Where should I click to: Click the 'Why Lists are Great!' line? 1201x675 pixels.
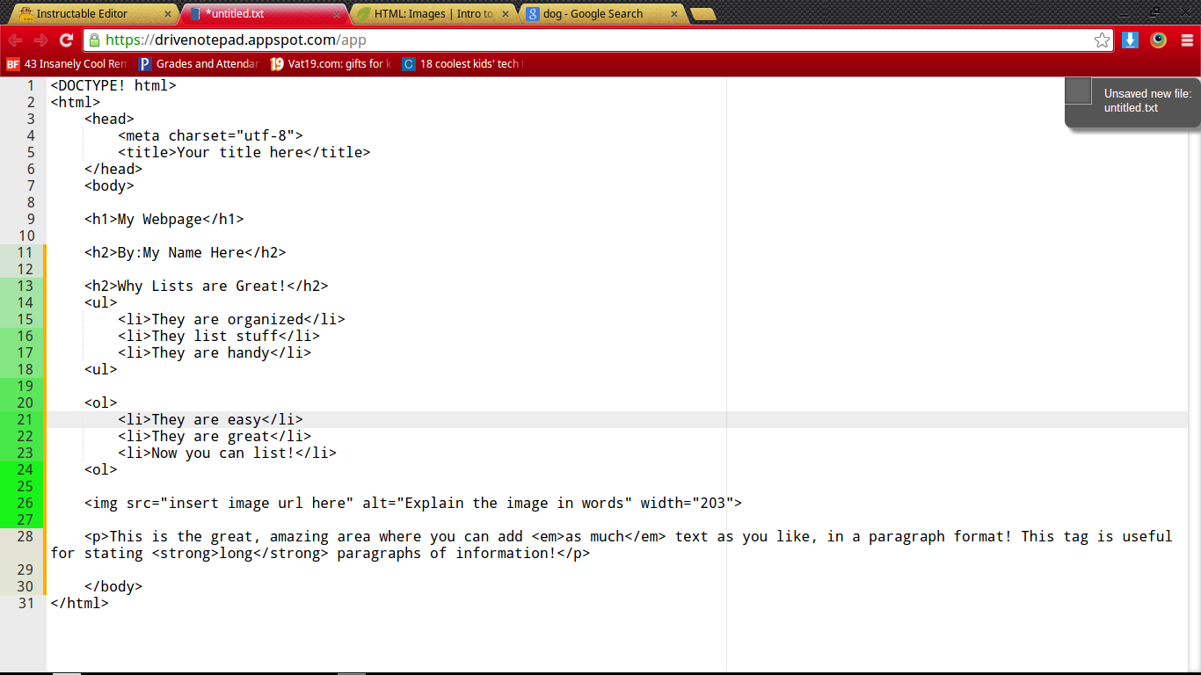click(207, 287)
